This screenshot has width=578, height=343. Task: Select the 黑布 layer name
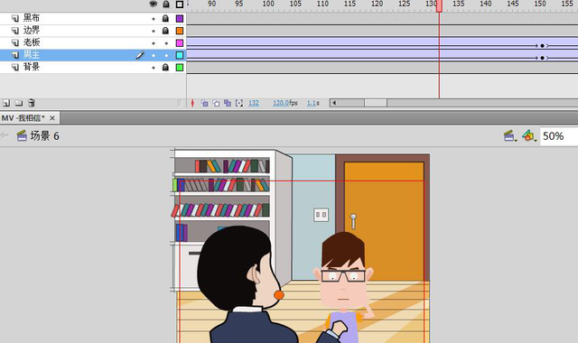click(32, 18)
